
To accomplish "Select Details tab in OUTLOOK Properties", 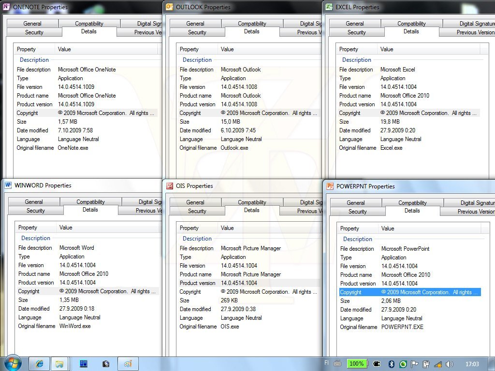I will coord(251,31).
